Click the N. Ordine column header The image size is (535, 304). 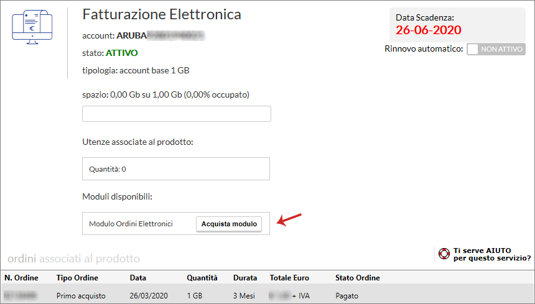22,278
